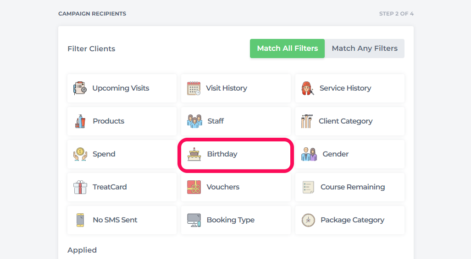Click the Vouchers red gift icon
471x259 pixels.
coord(194,187)
